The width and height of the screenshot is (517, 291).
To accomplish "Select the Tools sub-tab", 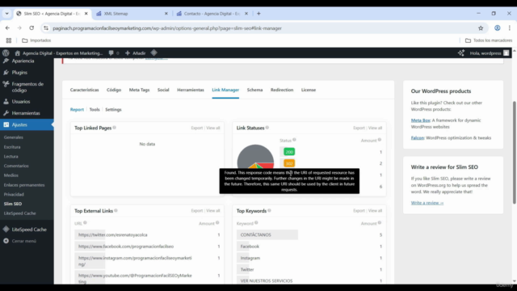I will [x=95, y=110].
